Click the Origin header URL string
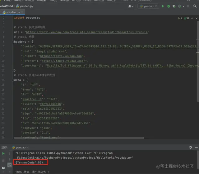This screenshot has width=199, height=174. pyautogui.click(x=61, y=56)
